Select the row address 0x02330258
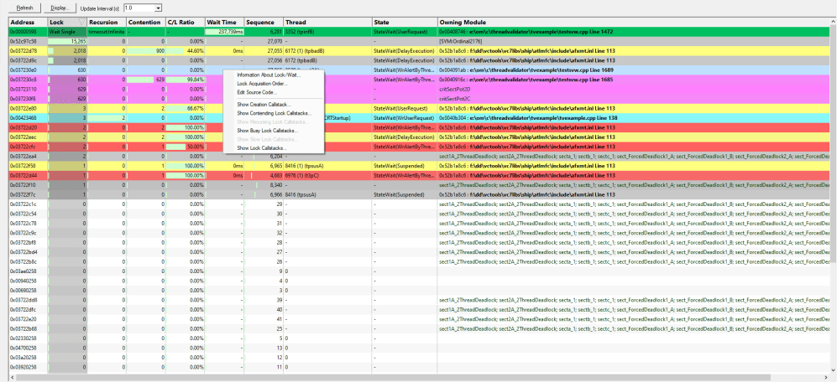This screenshot has width=837, height=382. click(23, 338)
